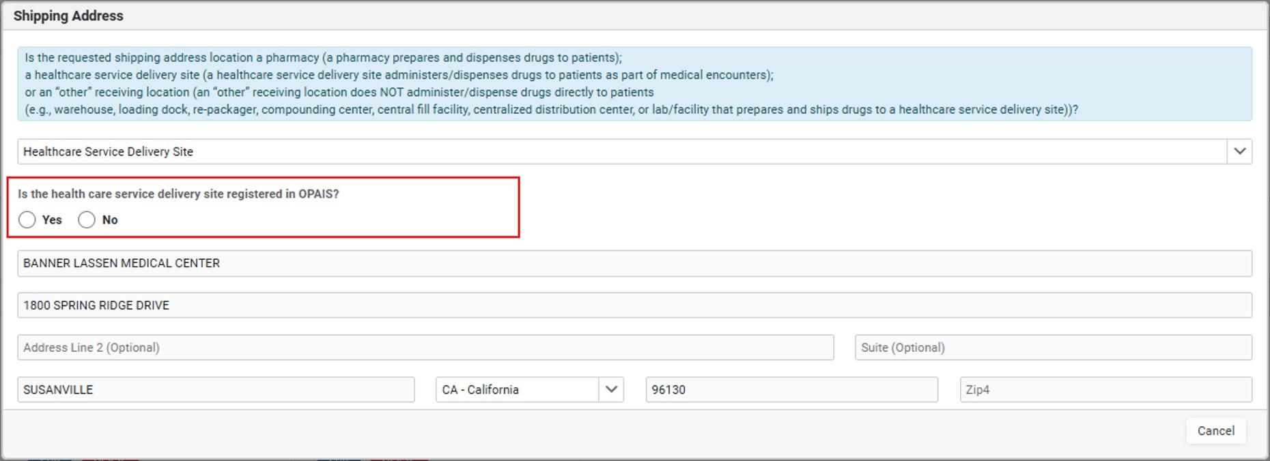Click the Shipping Address dialog title

coord(68,16)
